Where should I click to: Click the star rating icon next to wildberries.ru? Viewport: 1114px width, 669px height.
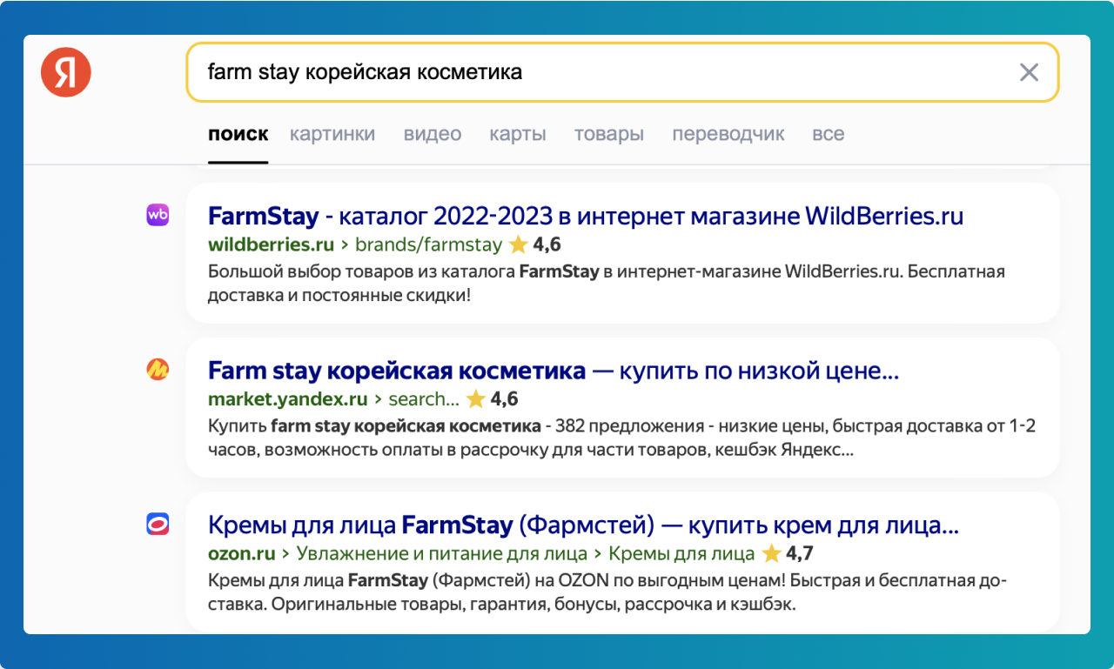click(520, 244)
